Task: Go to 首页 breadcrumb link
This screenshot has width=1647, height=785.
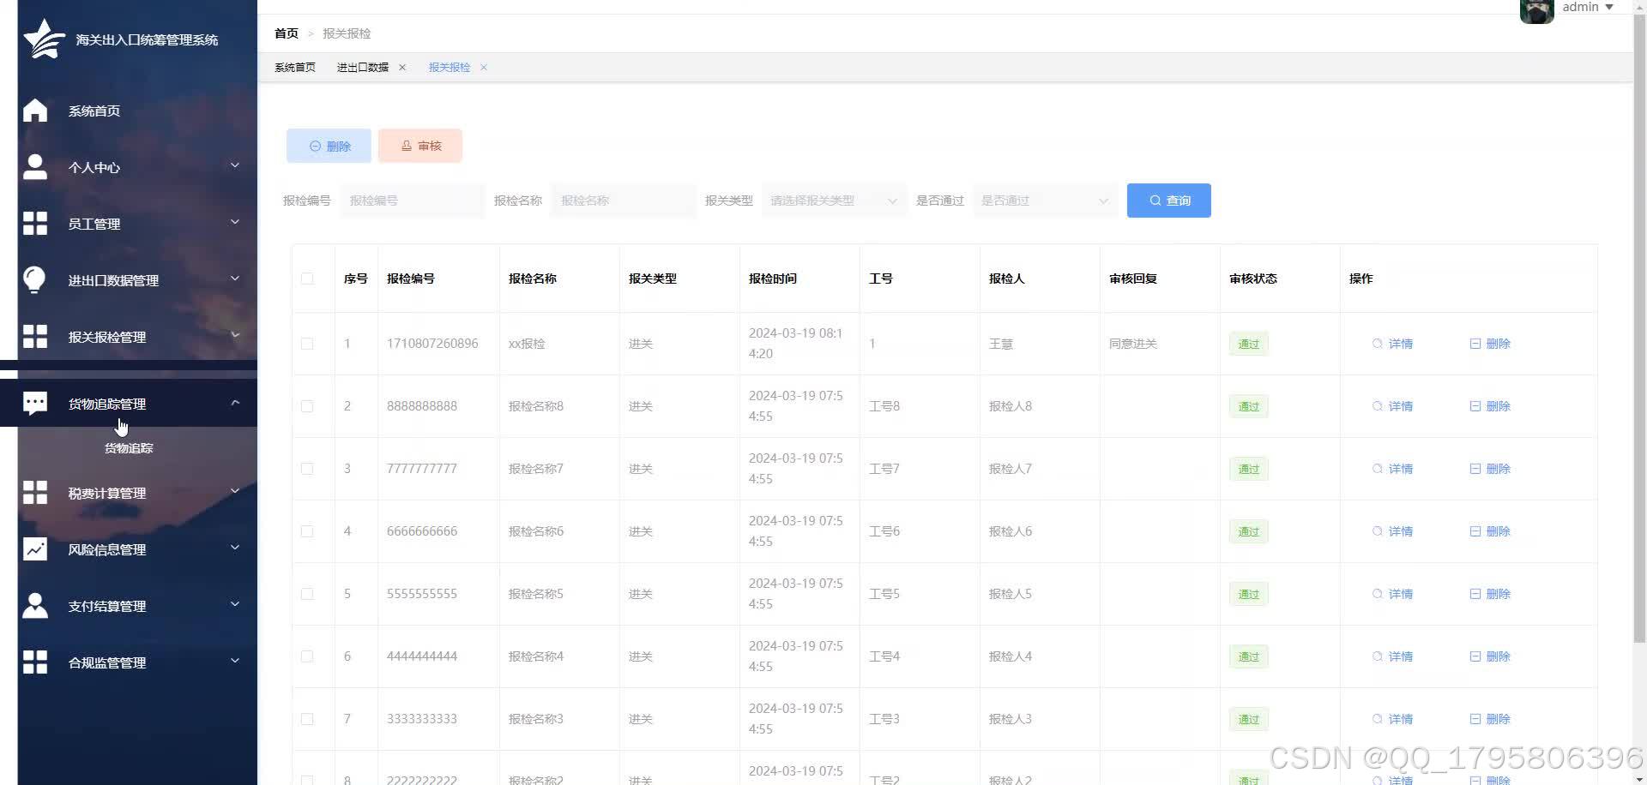Action: 287,33
